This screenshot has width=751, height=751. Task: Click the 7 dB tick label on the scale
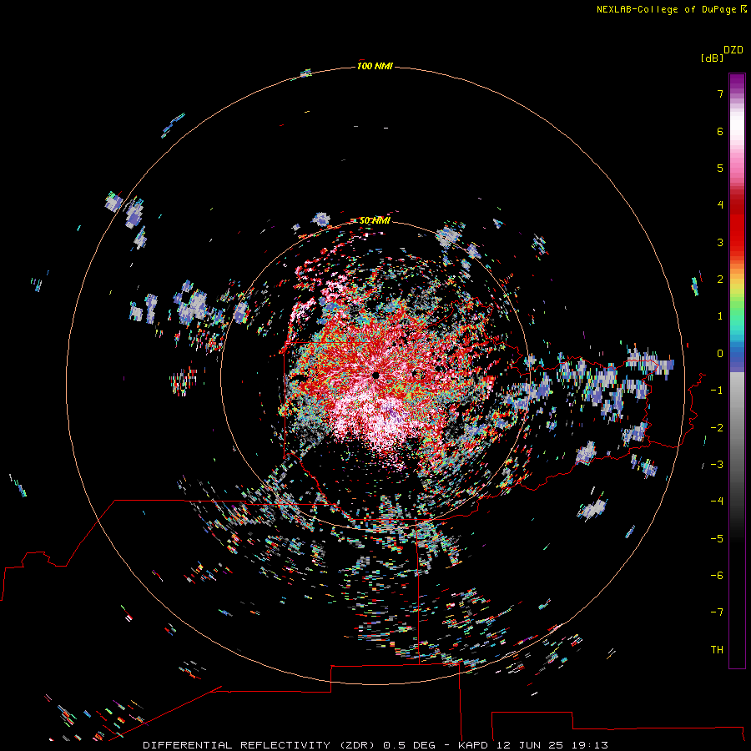720,93
